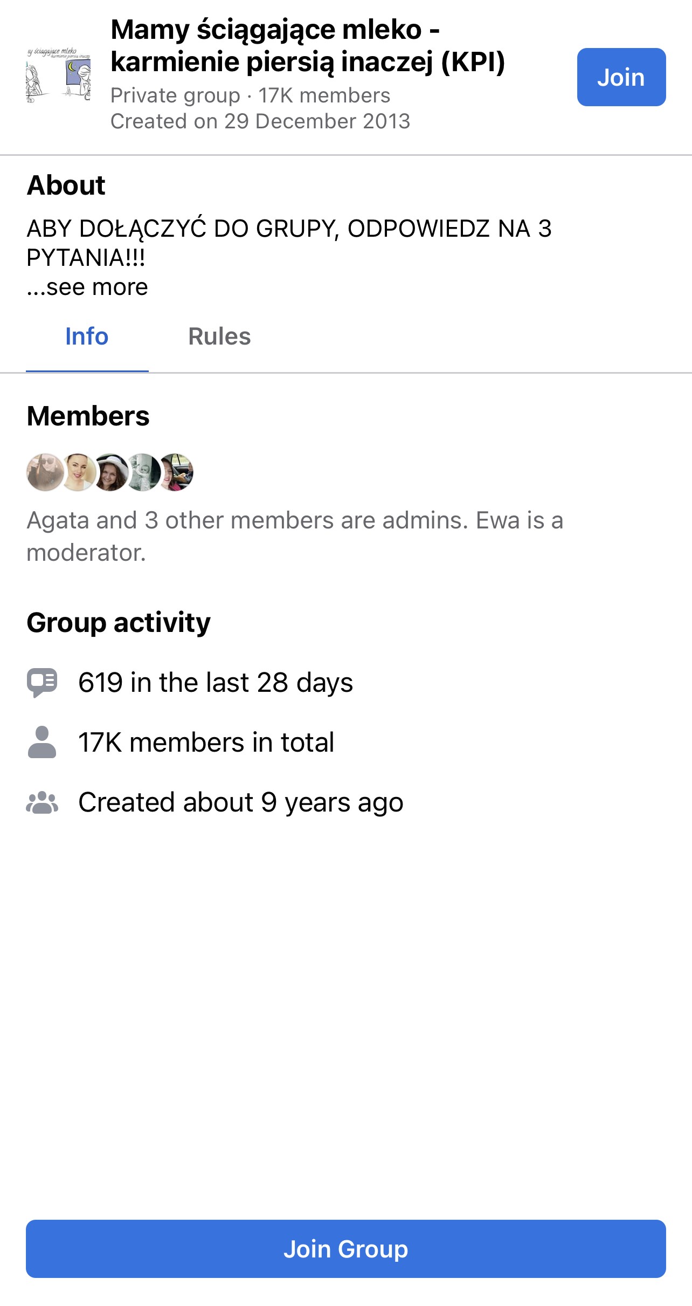Click the posts speech-bubble activity icon
This screenshot has width=692, height=1306.
point(42,683)
